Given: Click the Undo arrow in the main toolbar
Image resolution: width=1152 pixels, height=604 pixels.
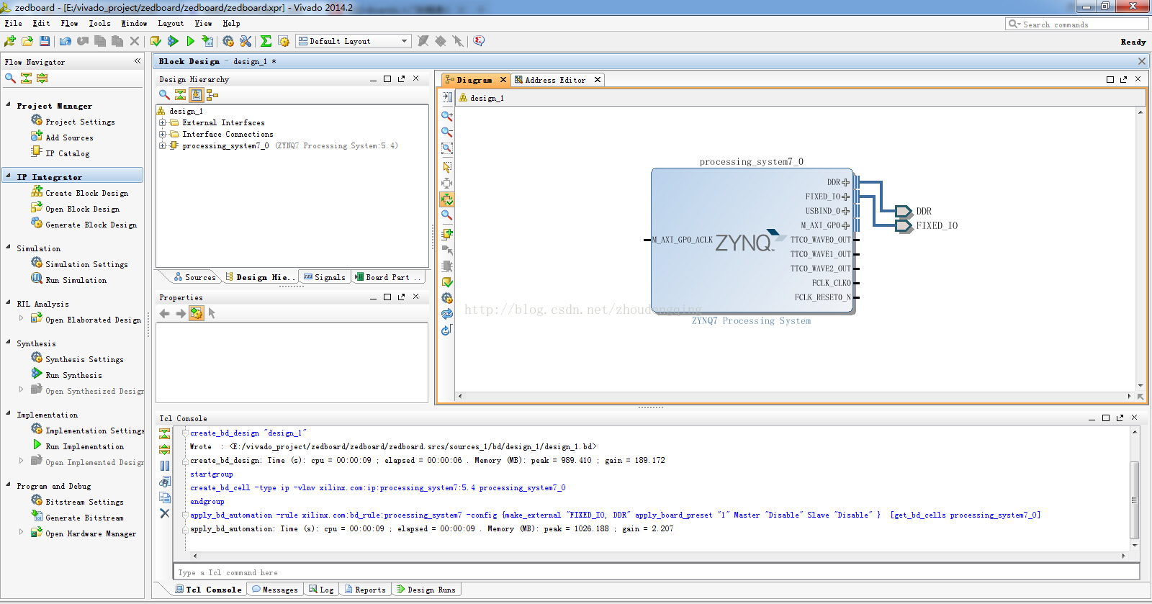Looking at the screenshot, I should (66, 42).
